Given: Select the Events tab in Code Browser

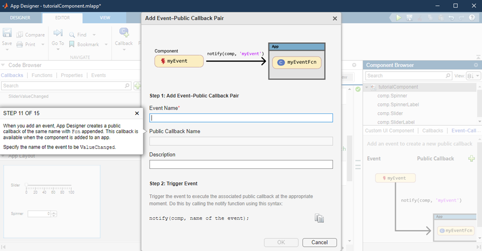Looking at the screenshot, I should [x=98, y=75].
